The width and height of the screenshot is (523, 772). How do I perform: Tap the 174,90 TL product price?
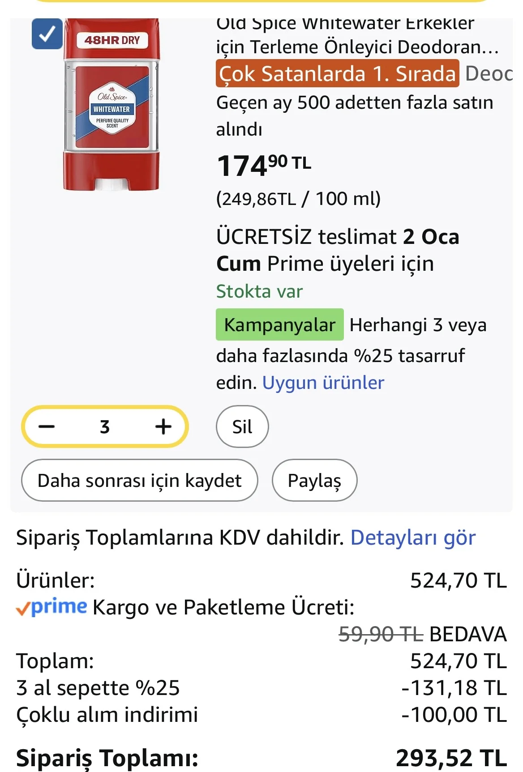pos(264,166)
